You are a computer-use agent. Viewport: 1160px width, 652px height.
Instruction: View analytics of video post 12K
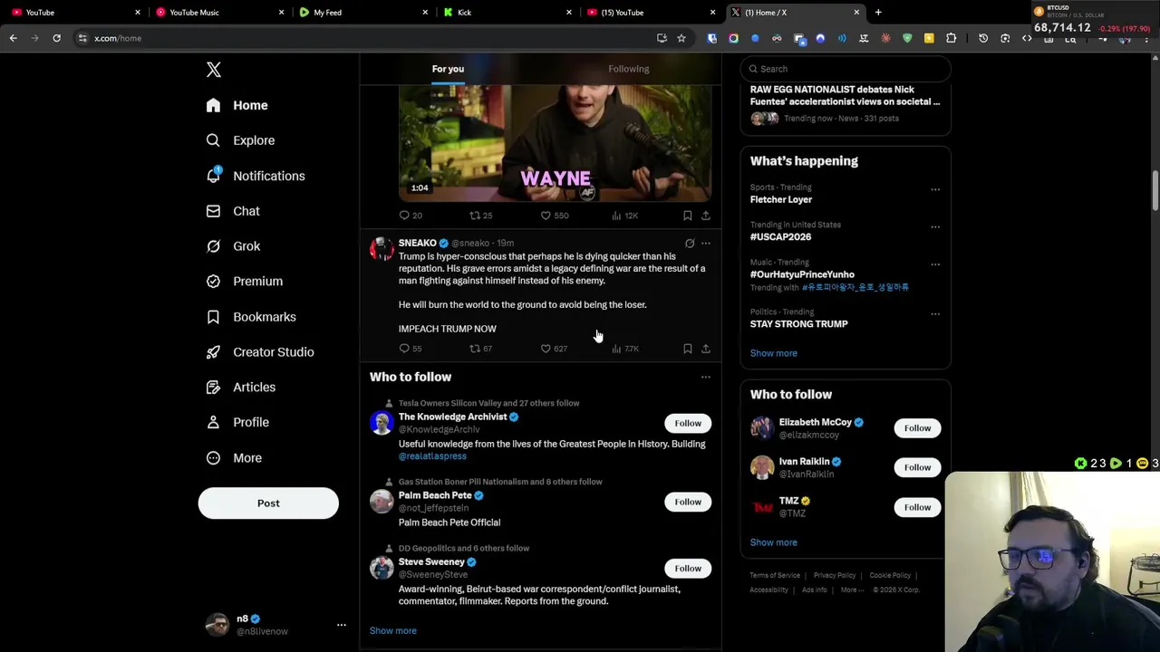(x=625, y=216)
